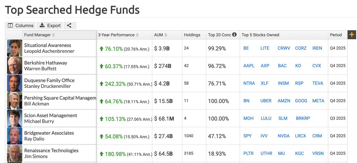This screenshot has height=163, width=357.
Task: Click the TEVA ticker link
Action: [318, 83]
